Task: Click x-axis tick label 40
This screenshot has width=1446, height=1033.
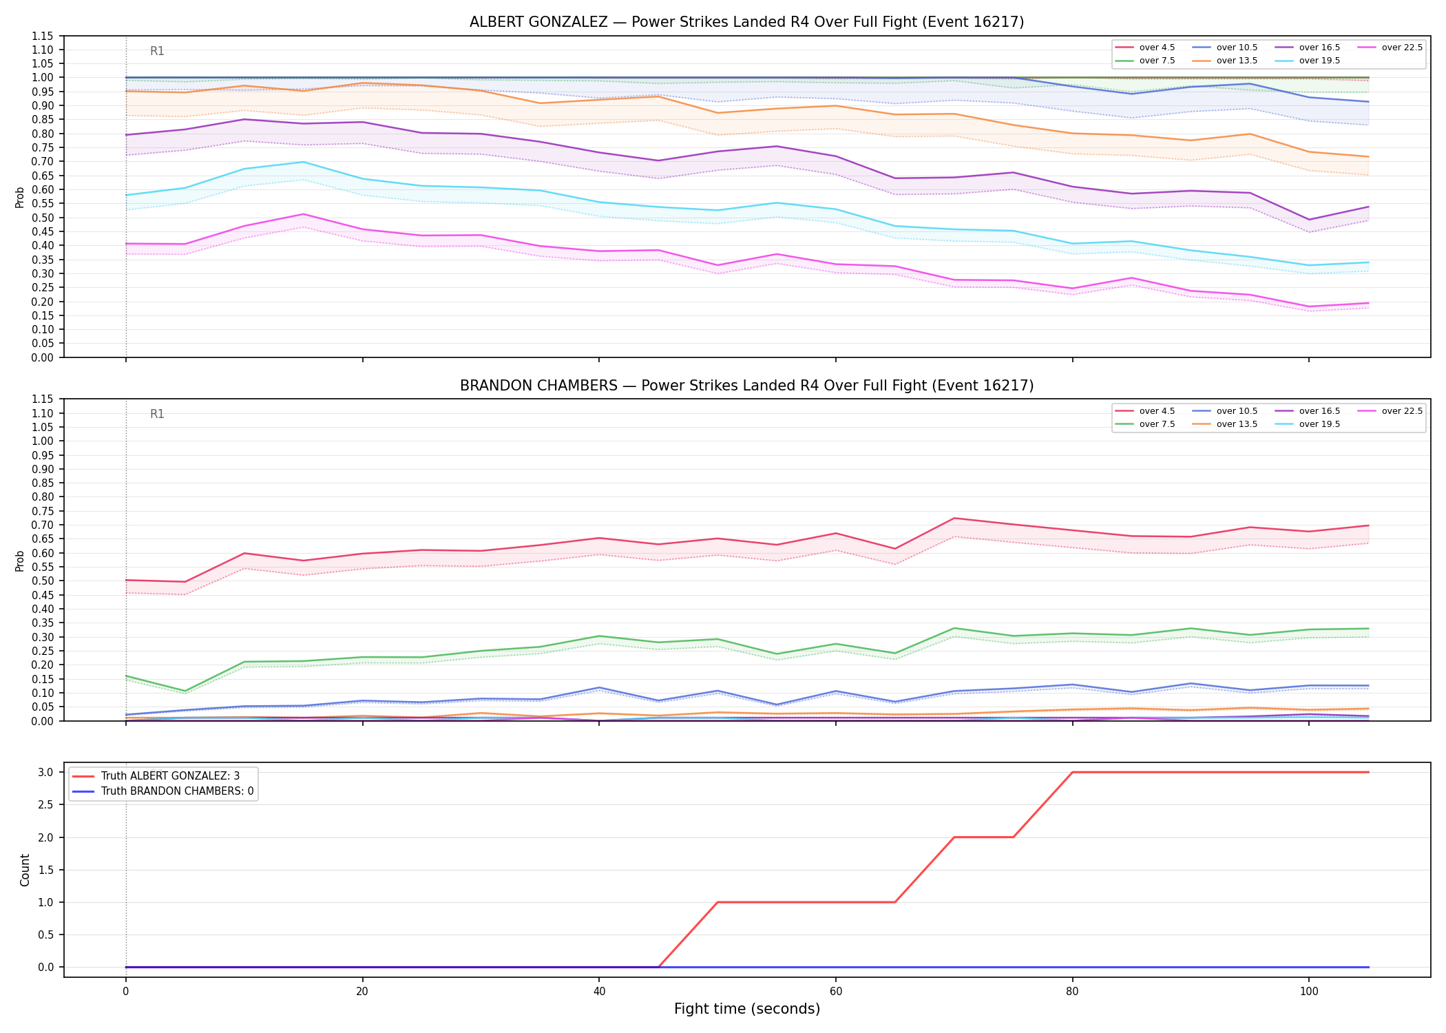Action: point(599,992)
